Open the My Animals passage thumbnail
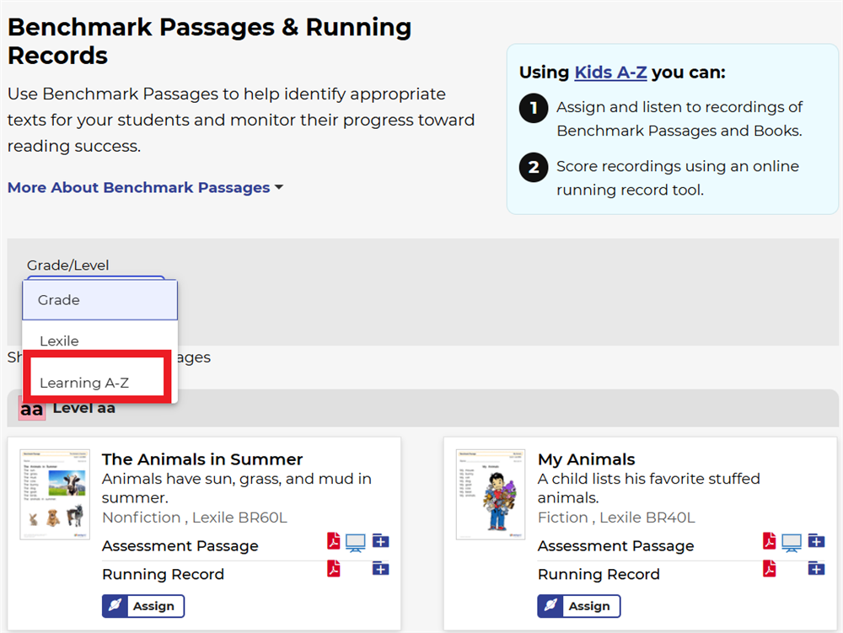This screenshot has width=843, height=633. (x=491, y=494)
